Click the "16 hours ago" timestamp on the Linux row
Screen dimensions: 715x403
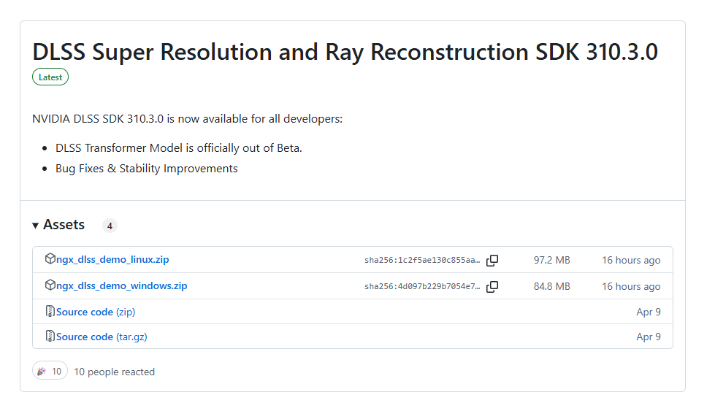coord(631,261)
